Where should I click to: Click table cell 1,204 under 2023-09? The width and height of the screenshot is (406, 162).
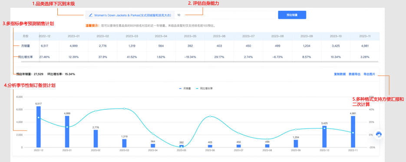(307, 46)
